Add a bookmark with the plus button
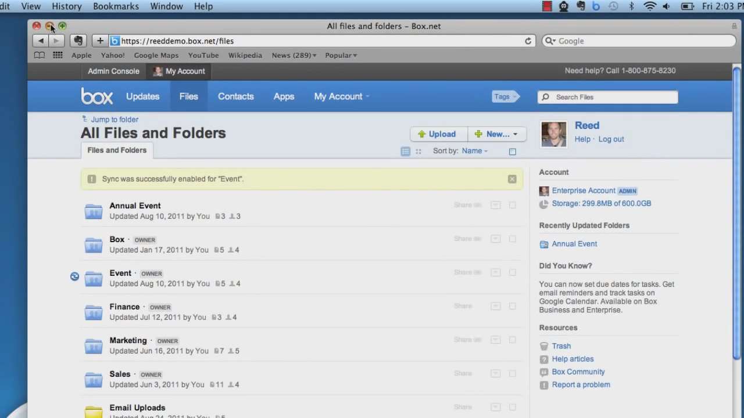The image size is (744, 418). click(x=100, y=41)
